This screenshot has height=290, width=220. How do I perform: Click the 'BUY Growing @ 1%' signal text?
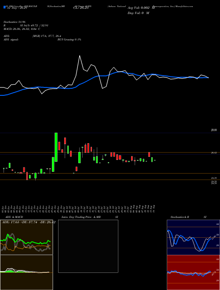click(x=69, y=40)
